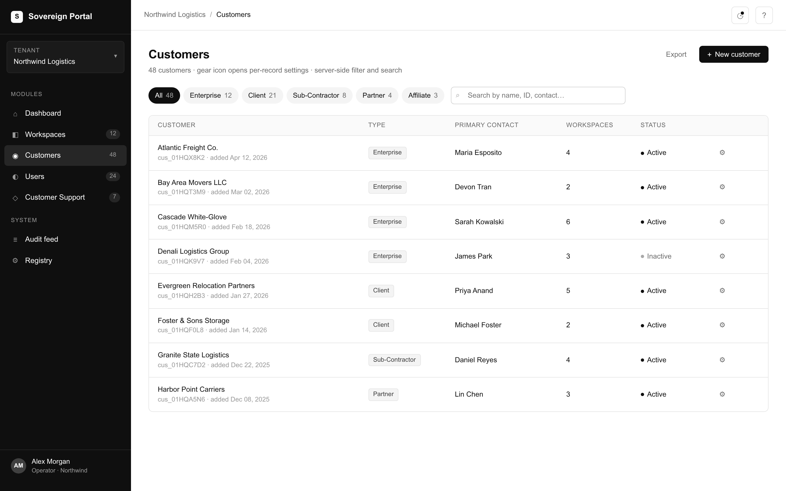786x491 pixels.
Task: Open settings gear for Foster & Sons Storage
Action: [x=722, y=325]
